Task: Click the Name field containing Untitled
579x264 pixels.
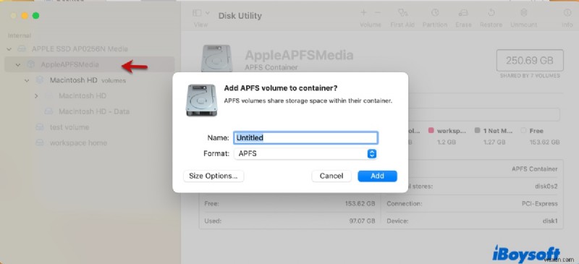Action: pyautogui.click(x=305, y=137)
